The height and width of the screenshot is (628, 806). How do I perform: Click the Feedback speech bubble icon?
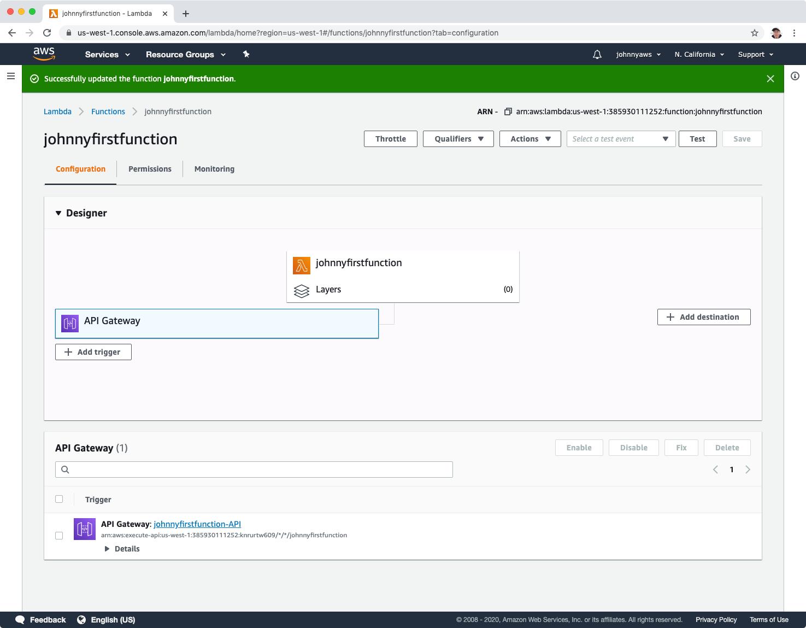(20, 620)
